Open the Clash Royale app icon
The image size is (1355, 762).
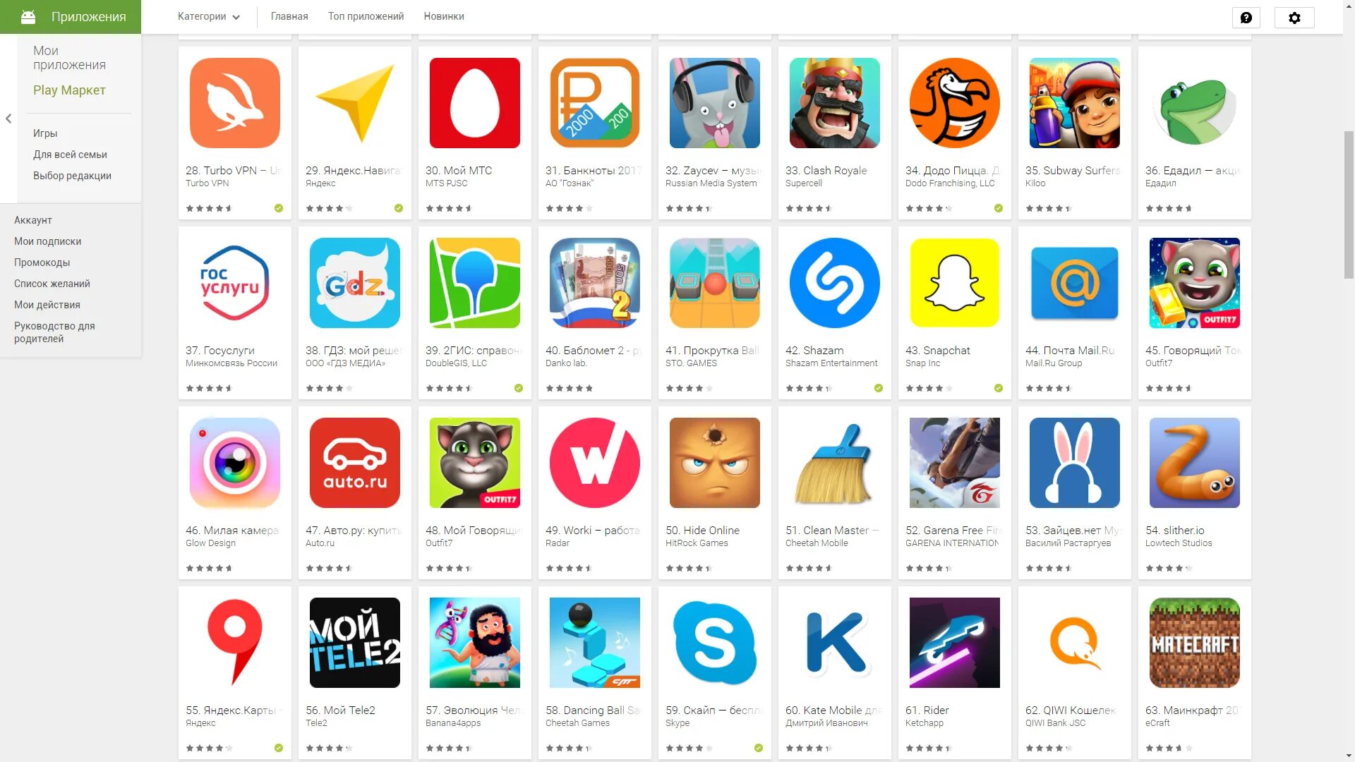coord(835,103)
